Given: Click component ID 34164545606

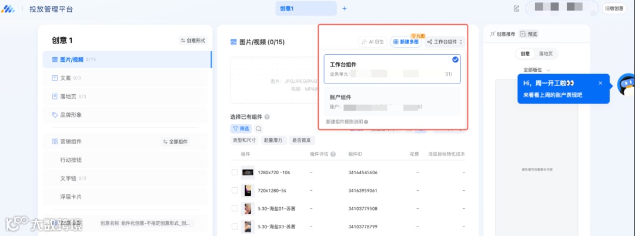Looking at the screenshot, I should click(363, 172).
